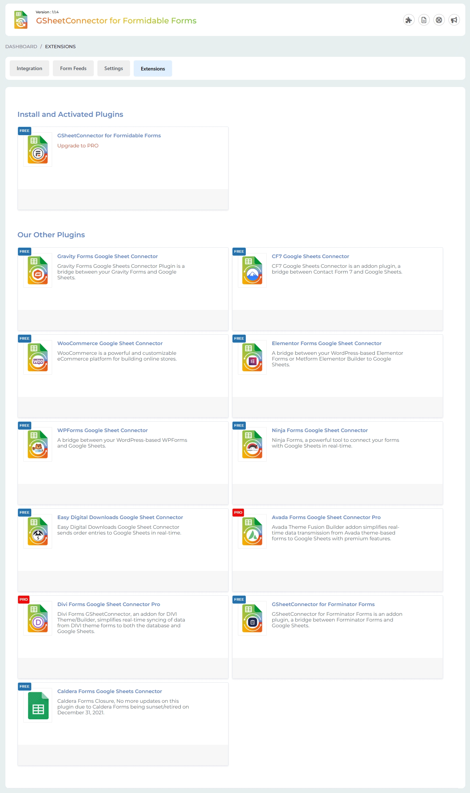This screenshot has height=793, width=470.
Task: Click the FREE badge on the Ninja Forms card
Action: click(239, 425)
